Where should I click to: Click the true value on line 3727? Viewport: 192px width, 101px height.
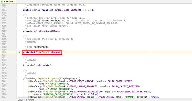(154, 97)
